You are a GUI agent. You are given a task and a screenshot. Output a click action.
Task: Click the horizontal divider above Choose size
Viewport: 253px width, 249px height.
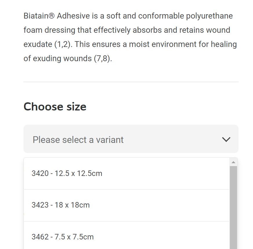coord(131,82)
